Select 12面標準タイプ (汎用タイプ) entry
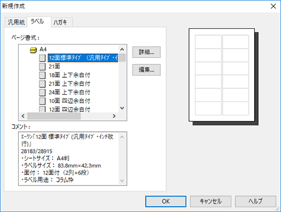 coord(83,58)
